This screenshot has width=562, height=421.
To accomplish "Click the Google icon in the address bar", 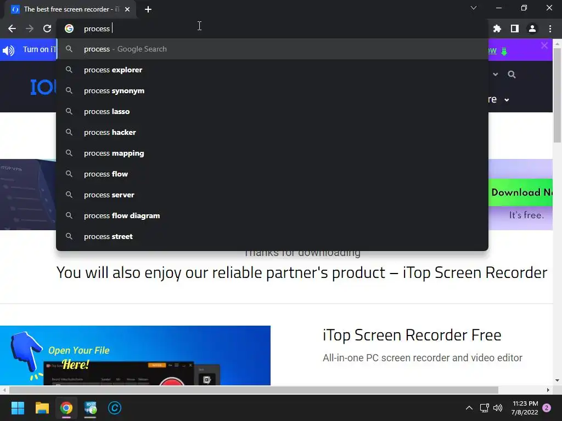I will (x=69, y=29).
